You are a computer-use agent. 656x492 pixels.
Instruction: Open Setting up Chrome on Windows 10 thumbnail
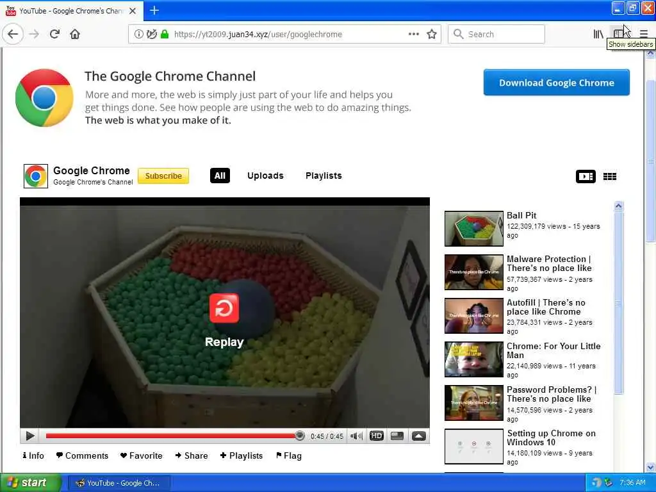click(473, 447)
